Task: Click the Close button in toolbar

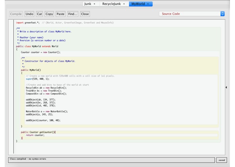Action: pos(85,14)
